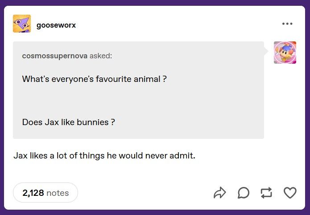Click the number 2,128 in notes
310x215 pixels.
33,193
